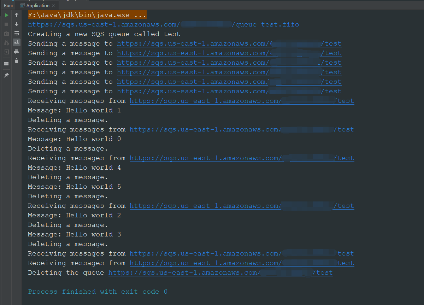Rerun the application
This screenshot has width=424, height=305.
click(x=6, y=16)
